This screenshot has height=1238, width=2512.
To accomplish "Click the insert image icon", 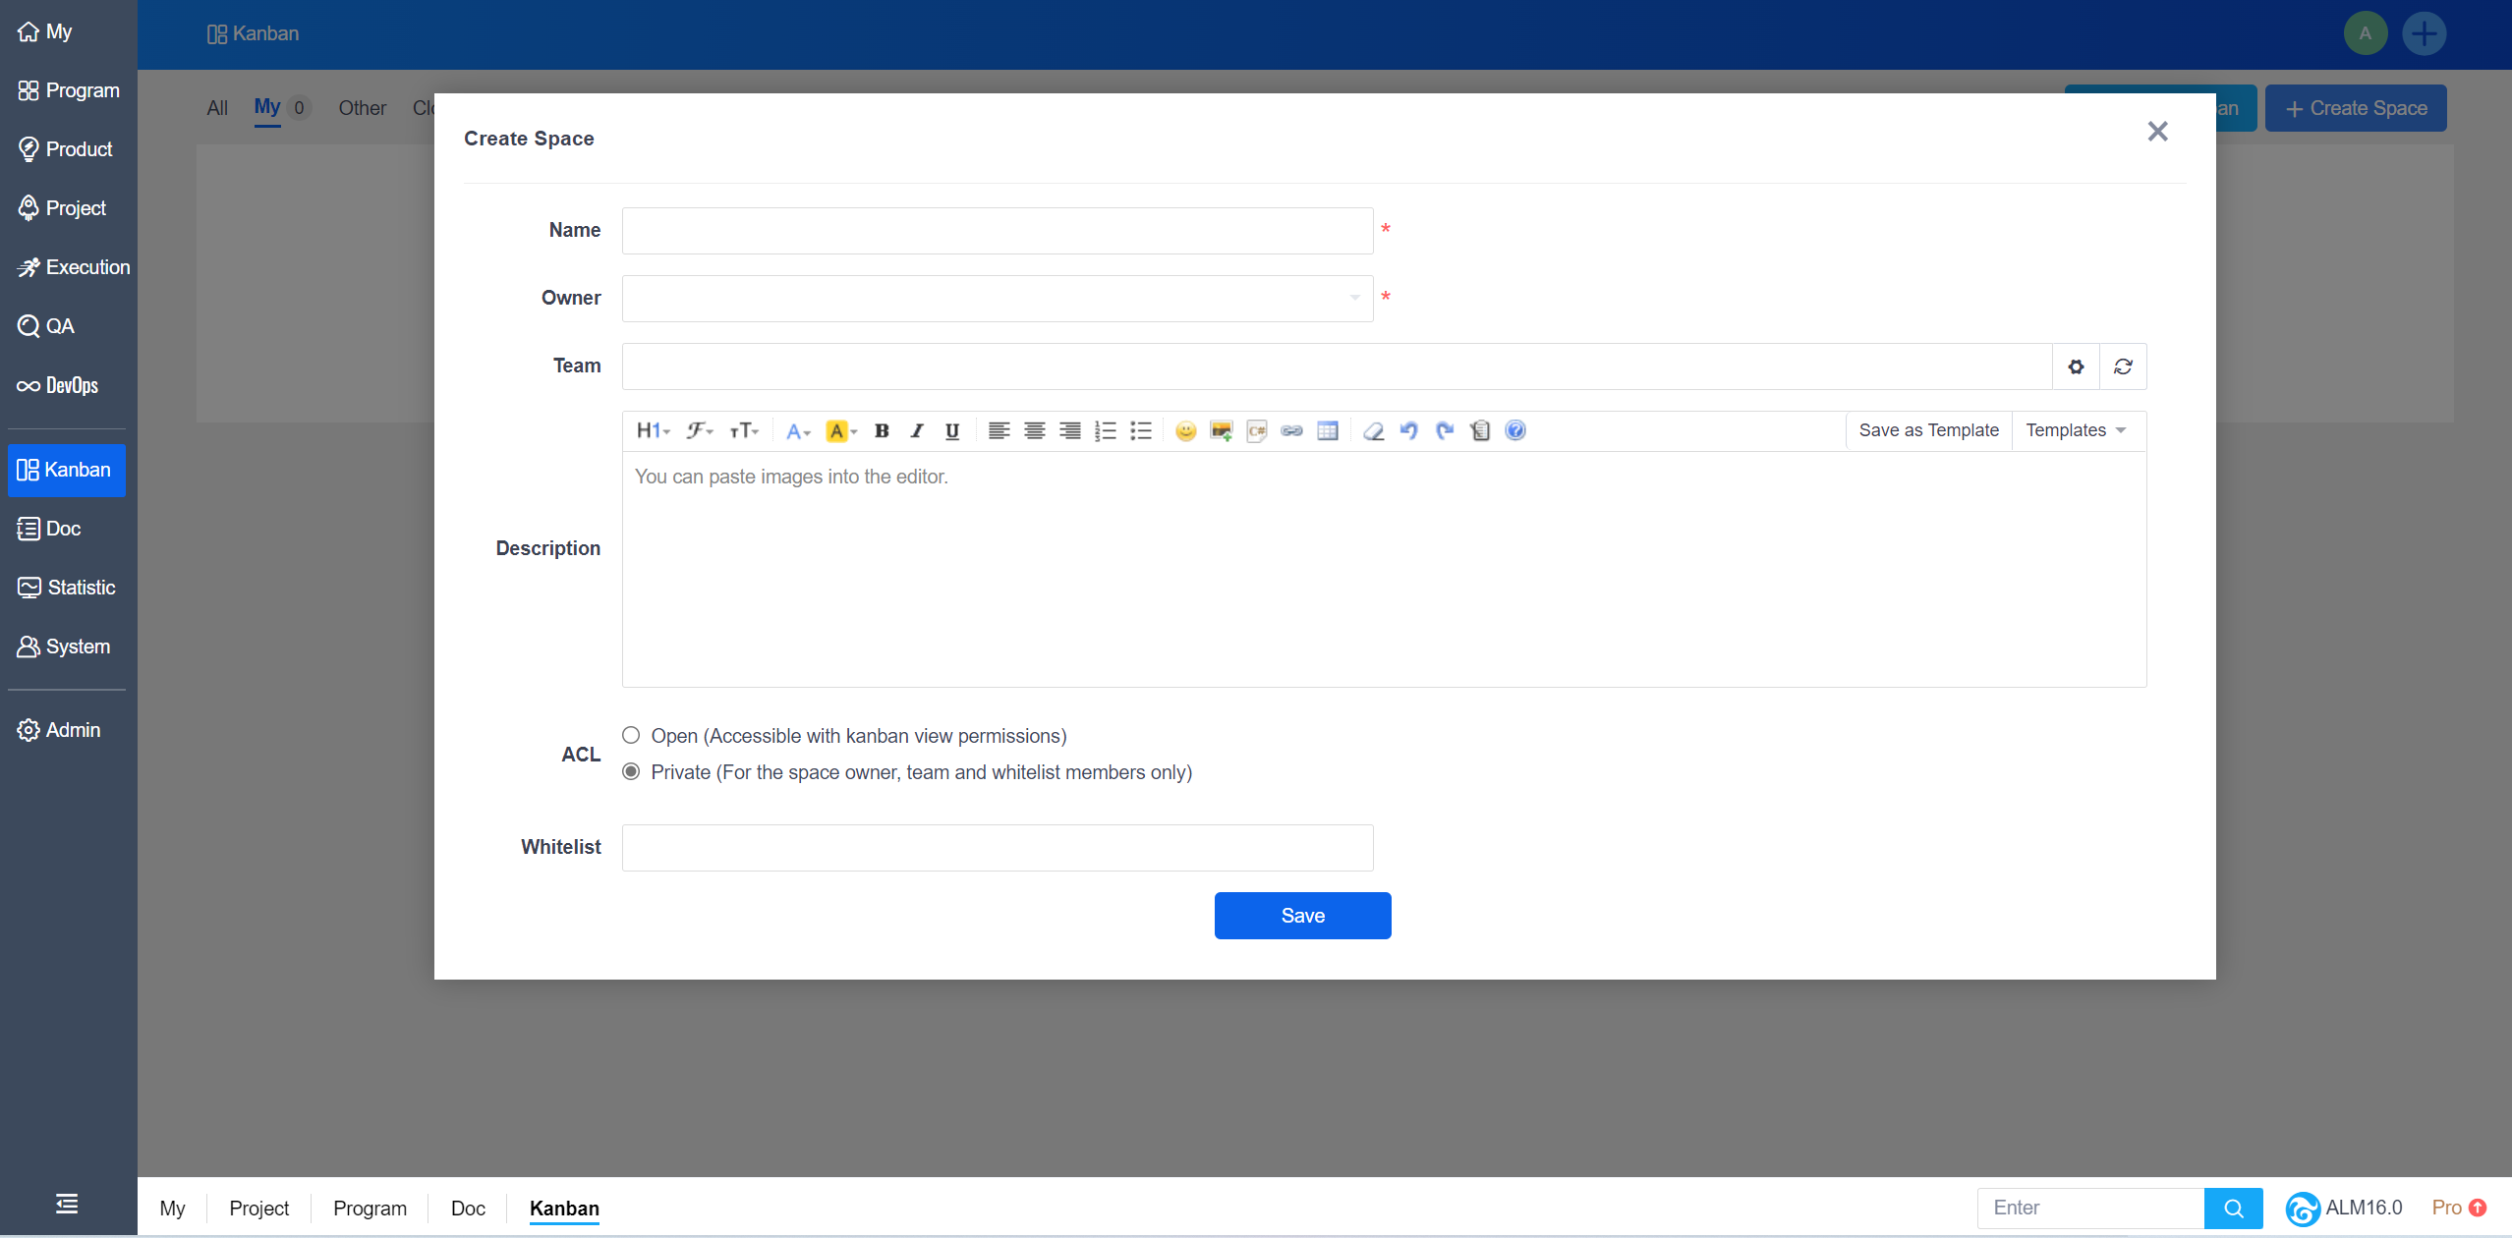I will 1221,430.
